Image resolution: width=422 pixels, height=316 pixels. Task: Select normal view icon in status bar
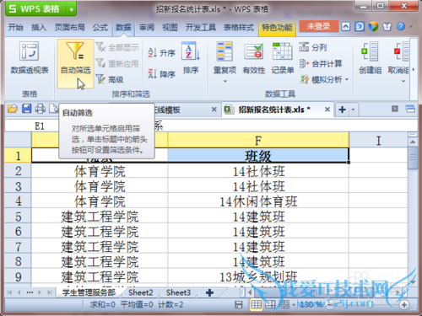tap(256, 304)
